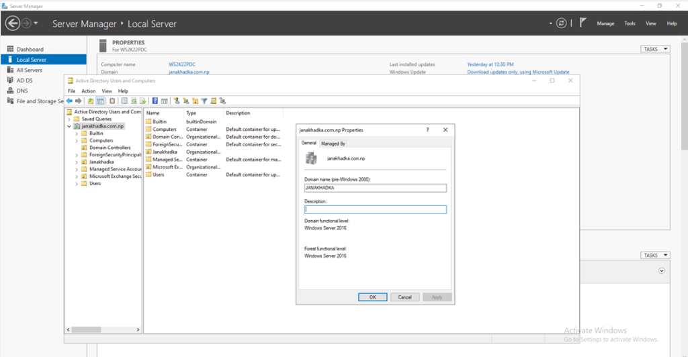Click Server Manager refresh circle icon

(561, 23)
